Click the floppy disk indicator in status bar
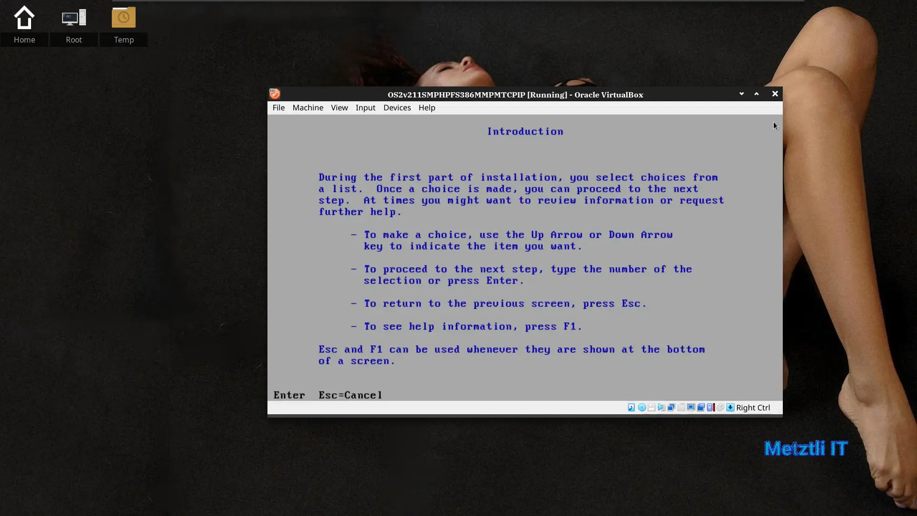The height and width of the screenshot is (516, 917). [651, 408]
